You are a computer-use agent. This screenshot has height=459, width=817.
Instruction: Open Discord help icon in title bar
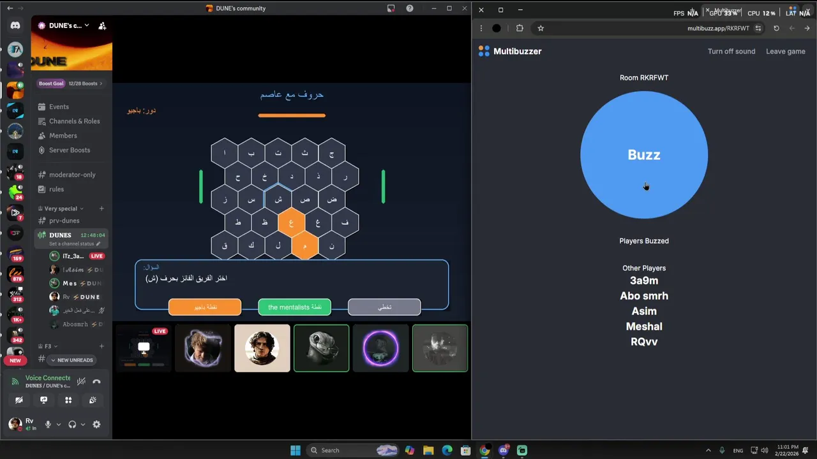pos(410,8)
